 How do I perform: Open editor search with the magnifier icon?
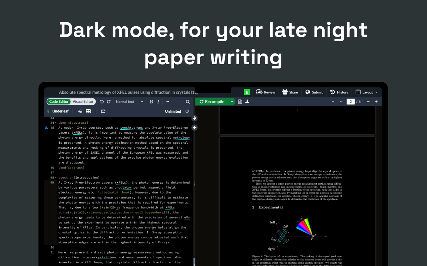(x=187, y=101)
